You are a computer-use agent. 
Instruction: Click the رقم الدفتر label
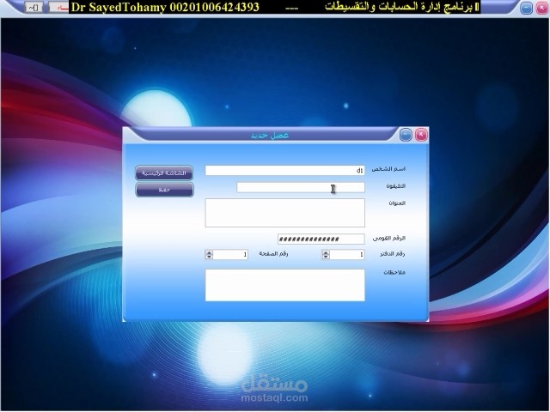pyautogui.click(x=392, y=254)
